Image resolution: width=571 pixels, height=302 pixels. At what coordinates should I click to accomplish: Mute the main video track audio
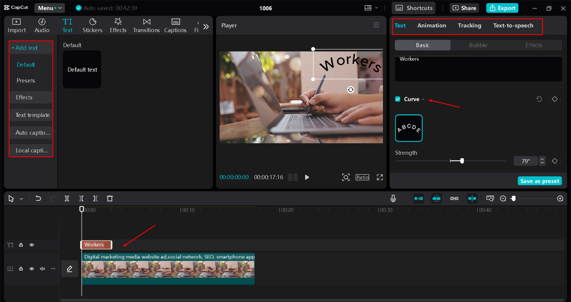point(42,269)
